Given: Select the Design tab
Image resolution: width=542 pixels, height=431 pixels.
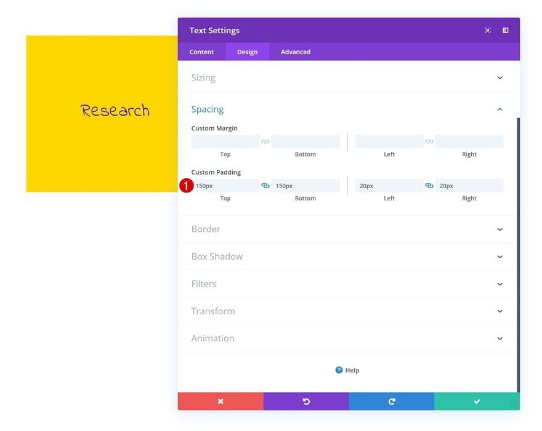Looking at the screenshot, I should 247,52.
